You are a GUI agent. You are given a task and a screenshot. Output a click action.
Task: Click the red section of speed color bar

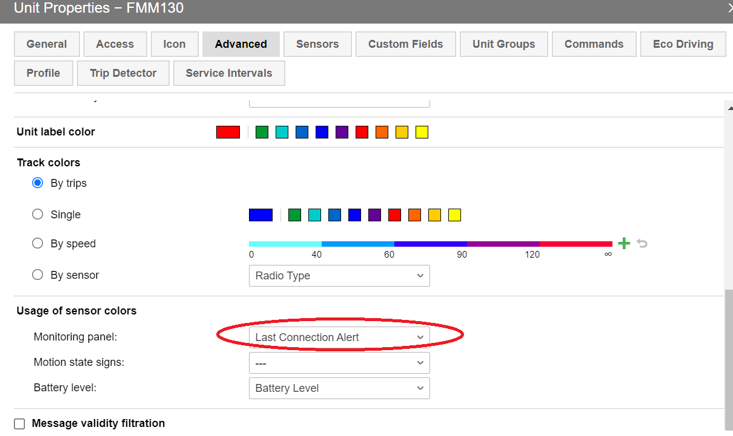(575, 244)
